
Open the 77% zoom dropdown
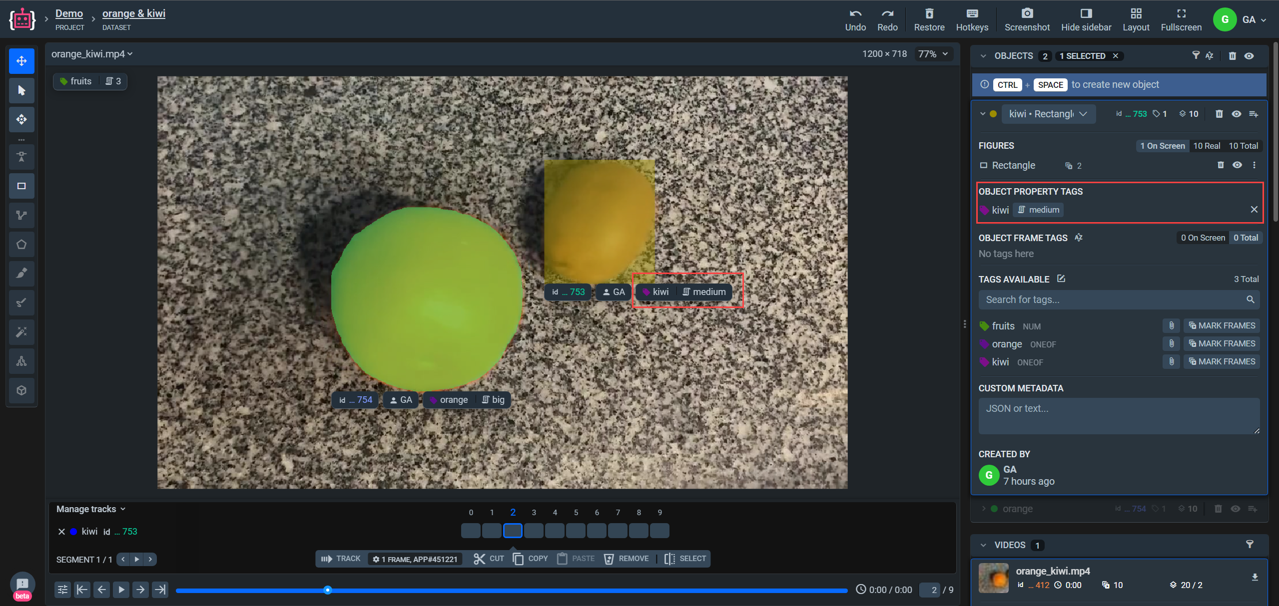[933, 54]
